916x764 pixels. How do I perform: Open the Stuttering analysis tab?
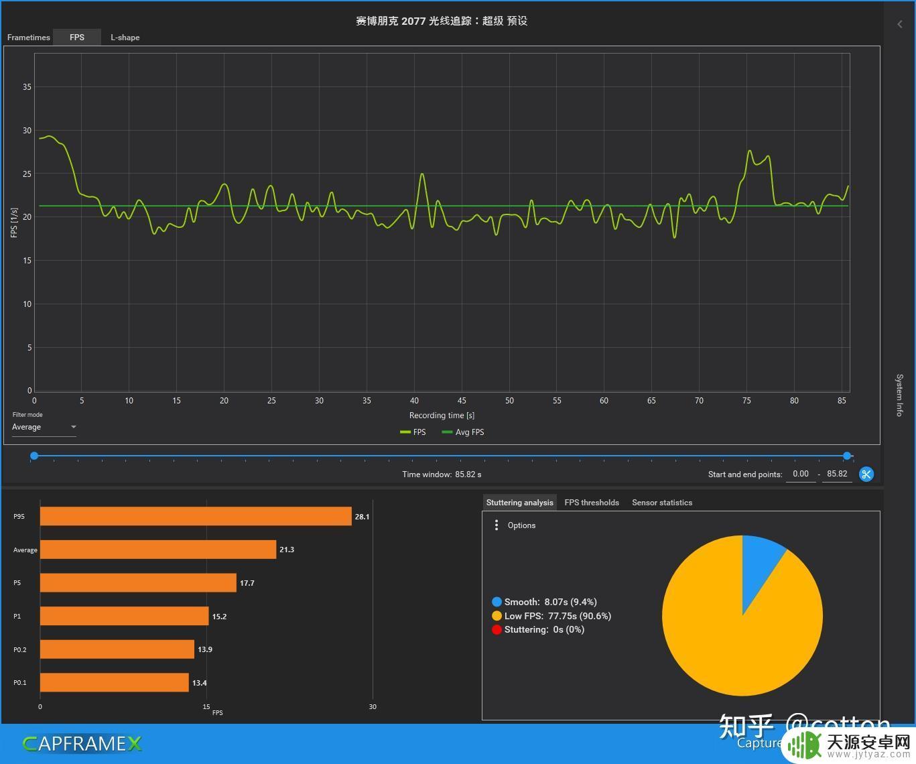click(x=520, y=503)
